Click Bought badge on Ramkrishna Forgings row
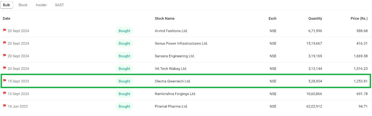 pos(124,94)
